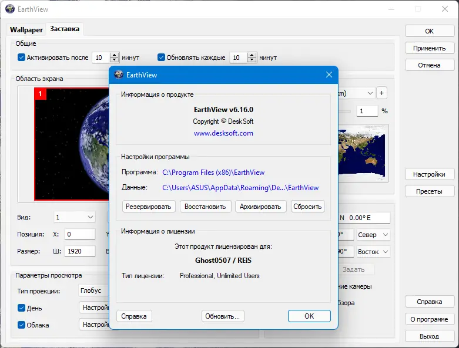Click the Архивировать button
The image size is (459, 348).
(x=260, y=207)
